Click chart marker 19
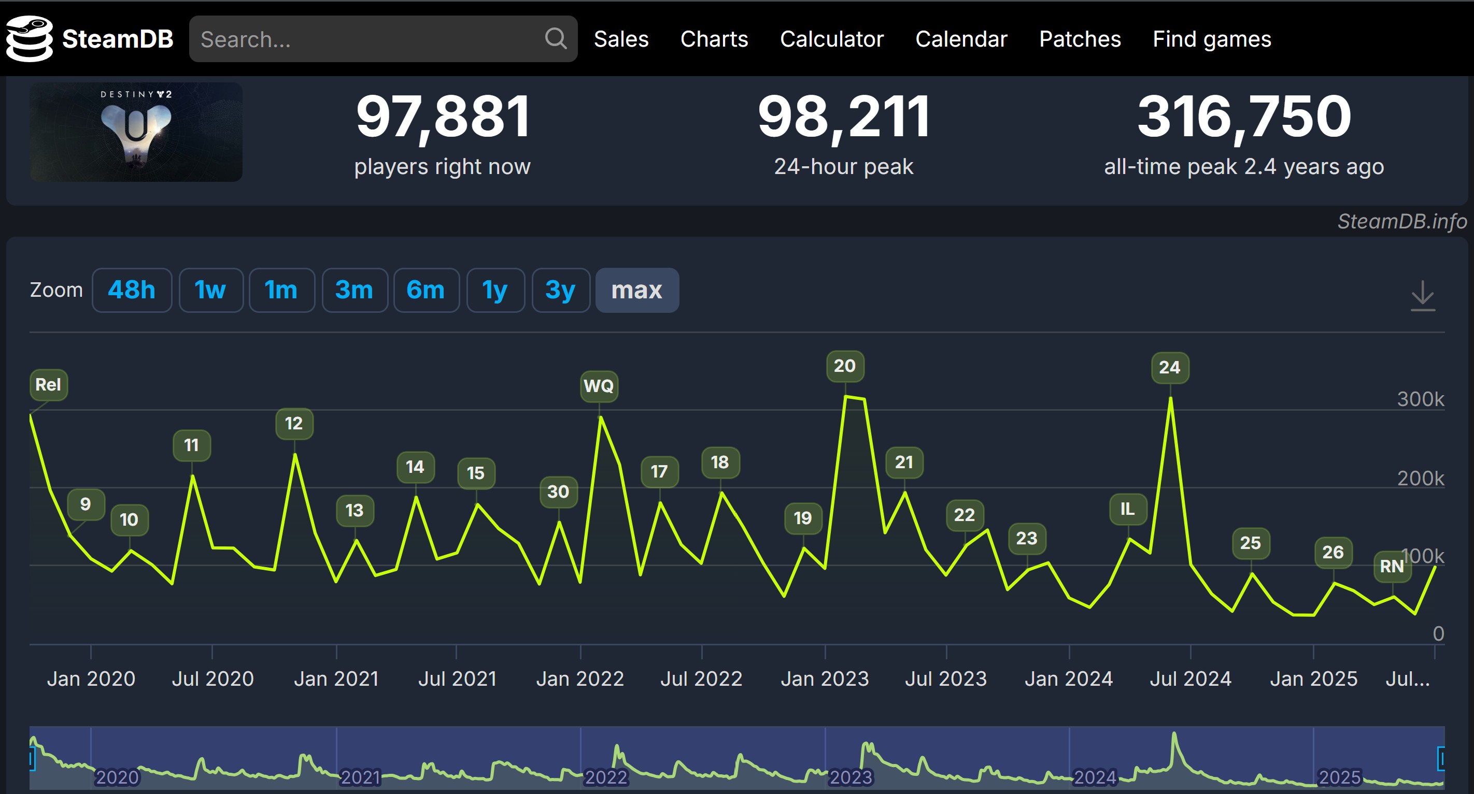The width and height of the screenshot is (1474, 794). [x=803, y=518]
